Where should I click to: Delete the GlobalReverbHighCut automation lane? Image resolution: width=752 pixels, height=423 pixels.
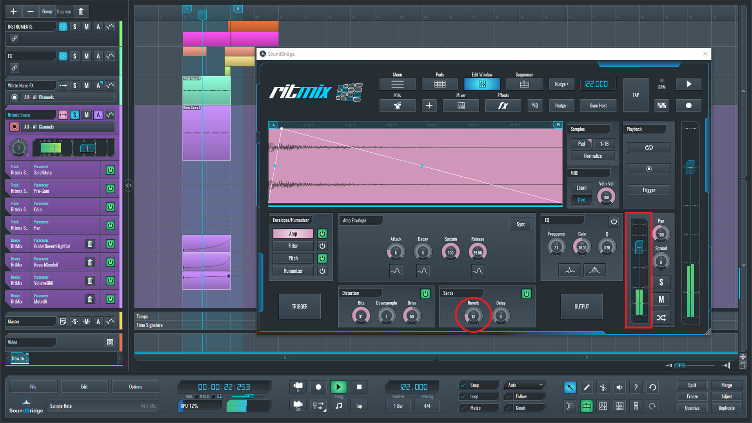click(x=90, y=244)
